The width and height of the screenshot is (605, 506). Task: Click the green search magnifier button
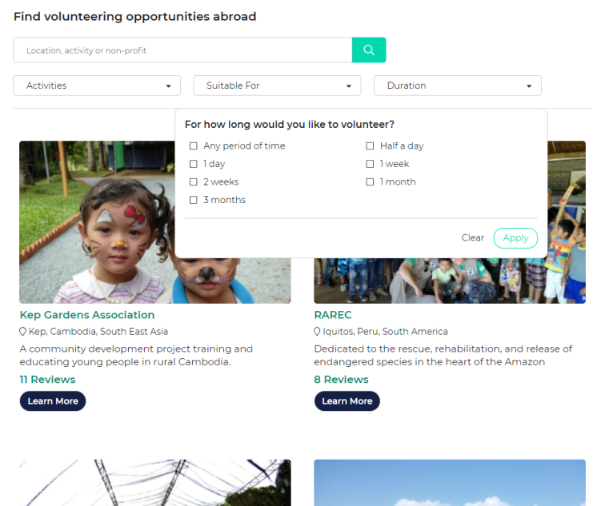[x=368, y=50]
